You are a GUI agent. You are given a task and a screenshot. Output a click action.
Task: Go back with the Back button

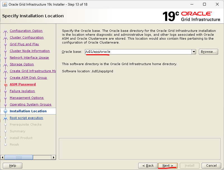pyautogui.click(x=148, y=166)
